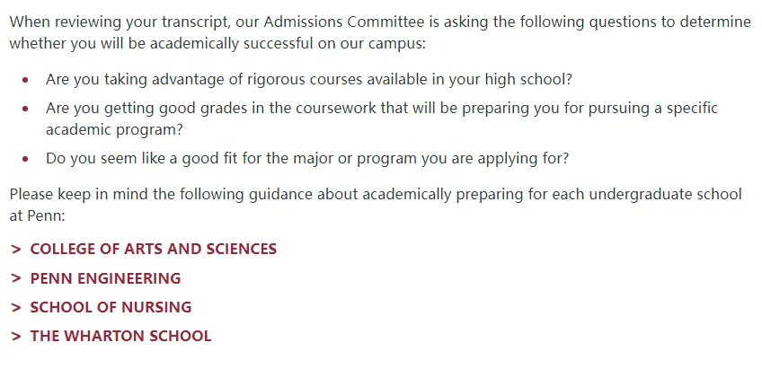
Task: Click the chevron arrow beside School of Nursing
Action: point(16,307)
